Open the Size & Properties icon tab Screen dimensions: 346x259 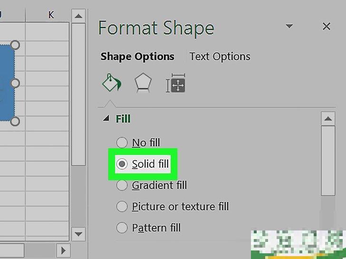(175, 85)
